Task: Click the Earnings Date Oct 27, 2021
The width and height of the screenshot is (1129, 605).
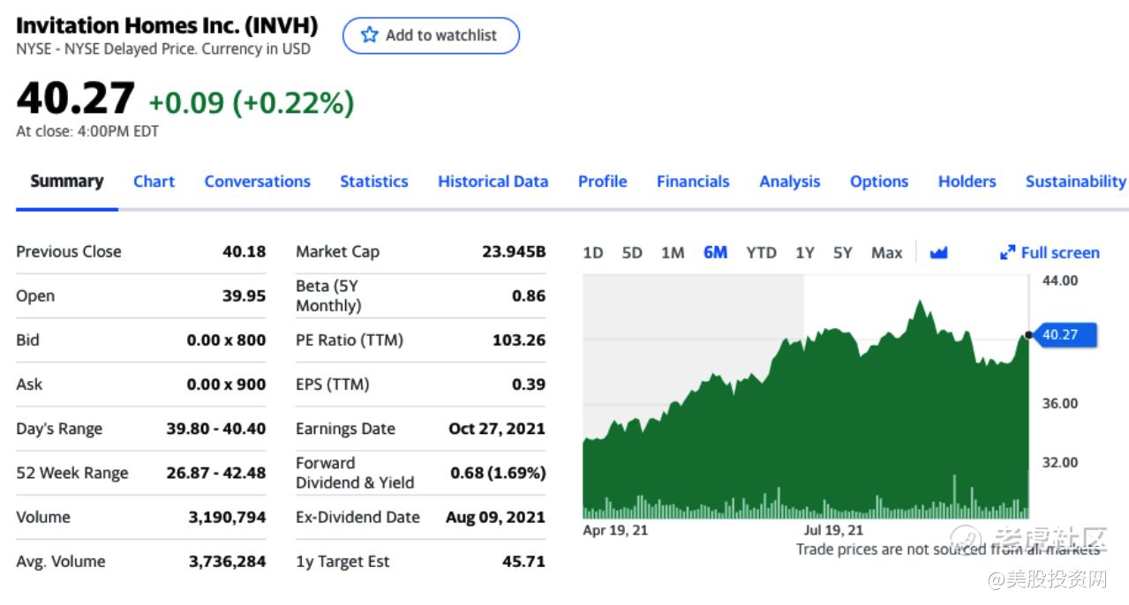Action: pos(497,429)
